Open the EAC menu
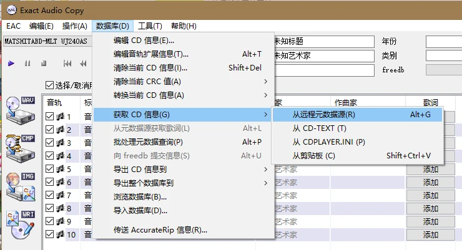 14,26
